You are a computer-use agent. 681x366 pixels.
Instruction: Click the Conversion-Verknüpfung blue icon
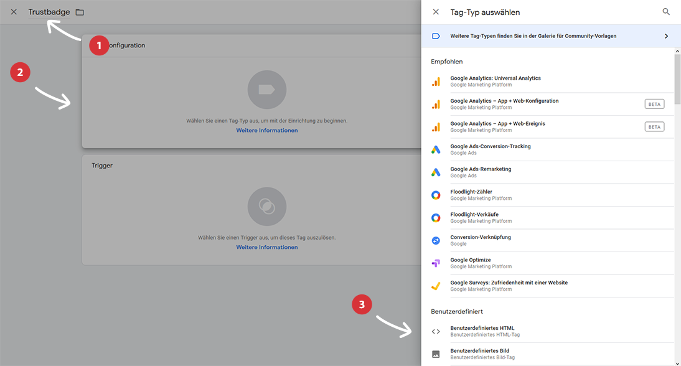point(436,240)
